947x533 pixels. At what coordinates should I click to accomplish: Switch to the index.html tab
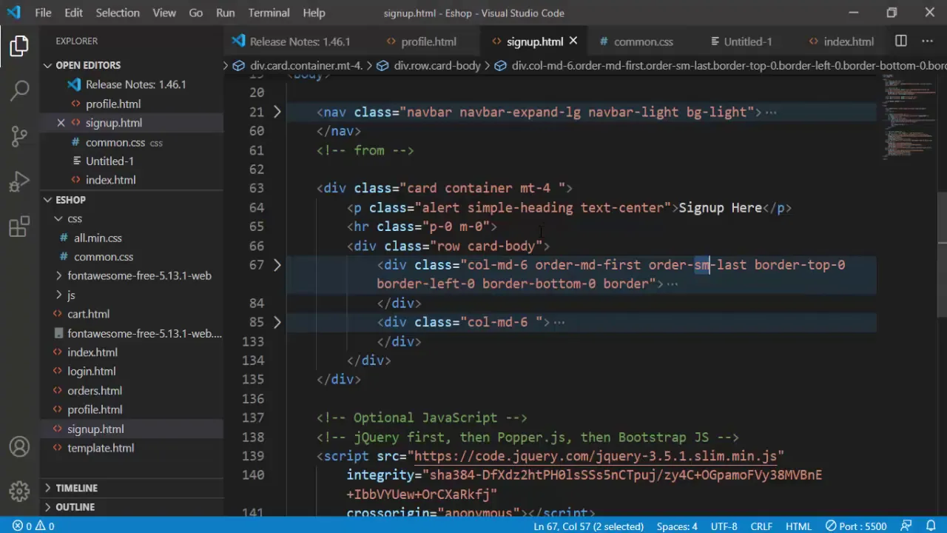coord(841,41)
